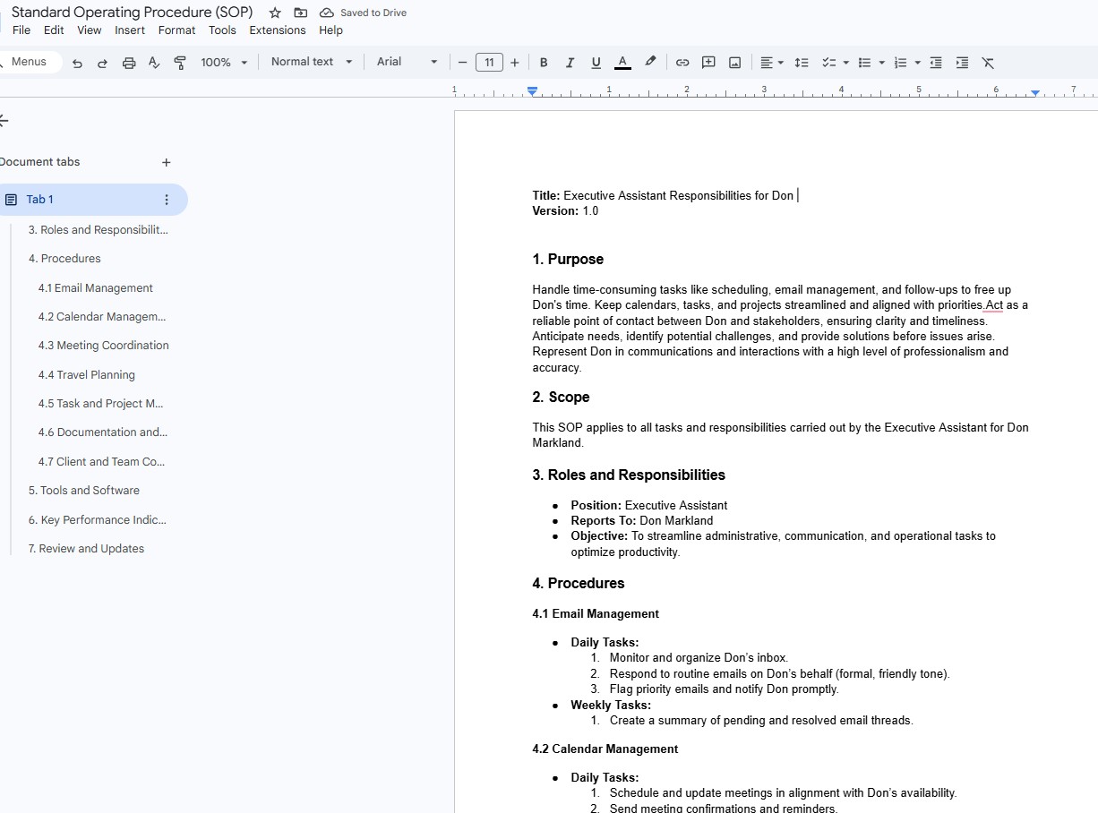
Task: Go to 4.4 Travel Planning outline entry
Action: pos(87,375)
